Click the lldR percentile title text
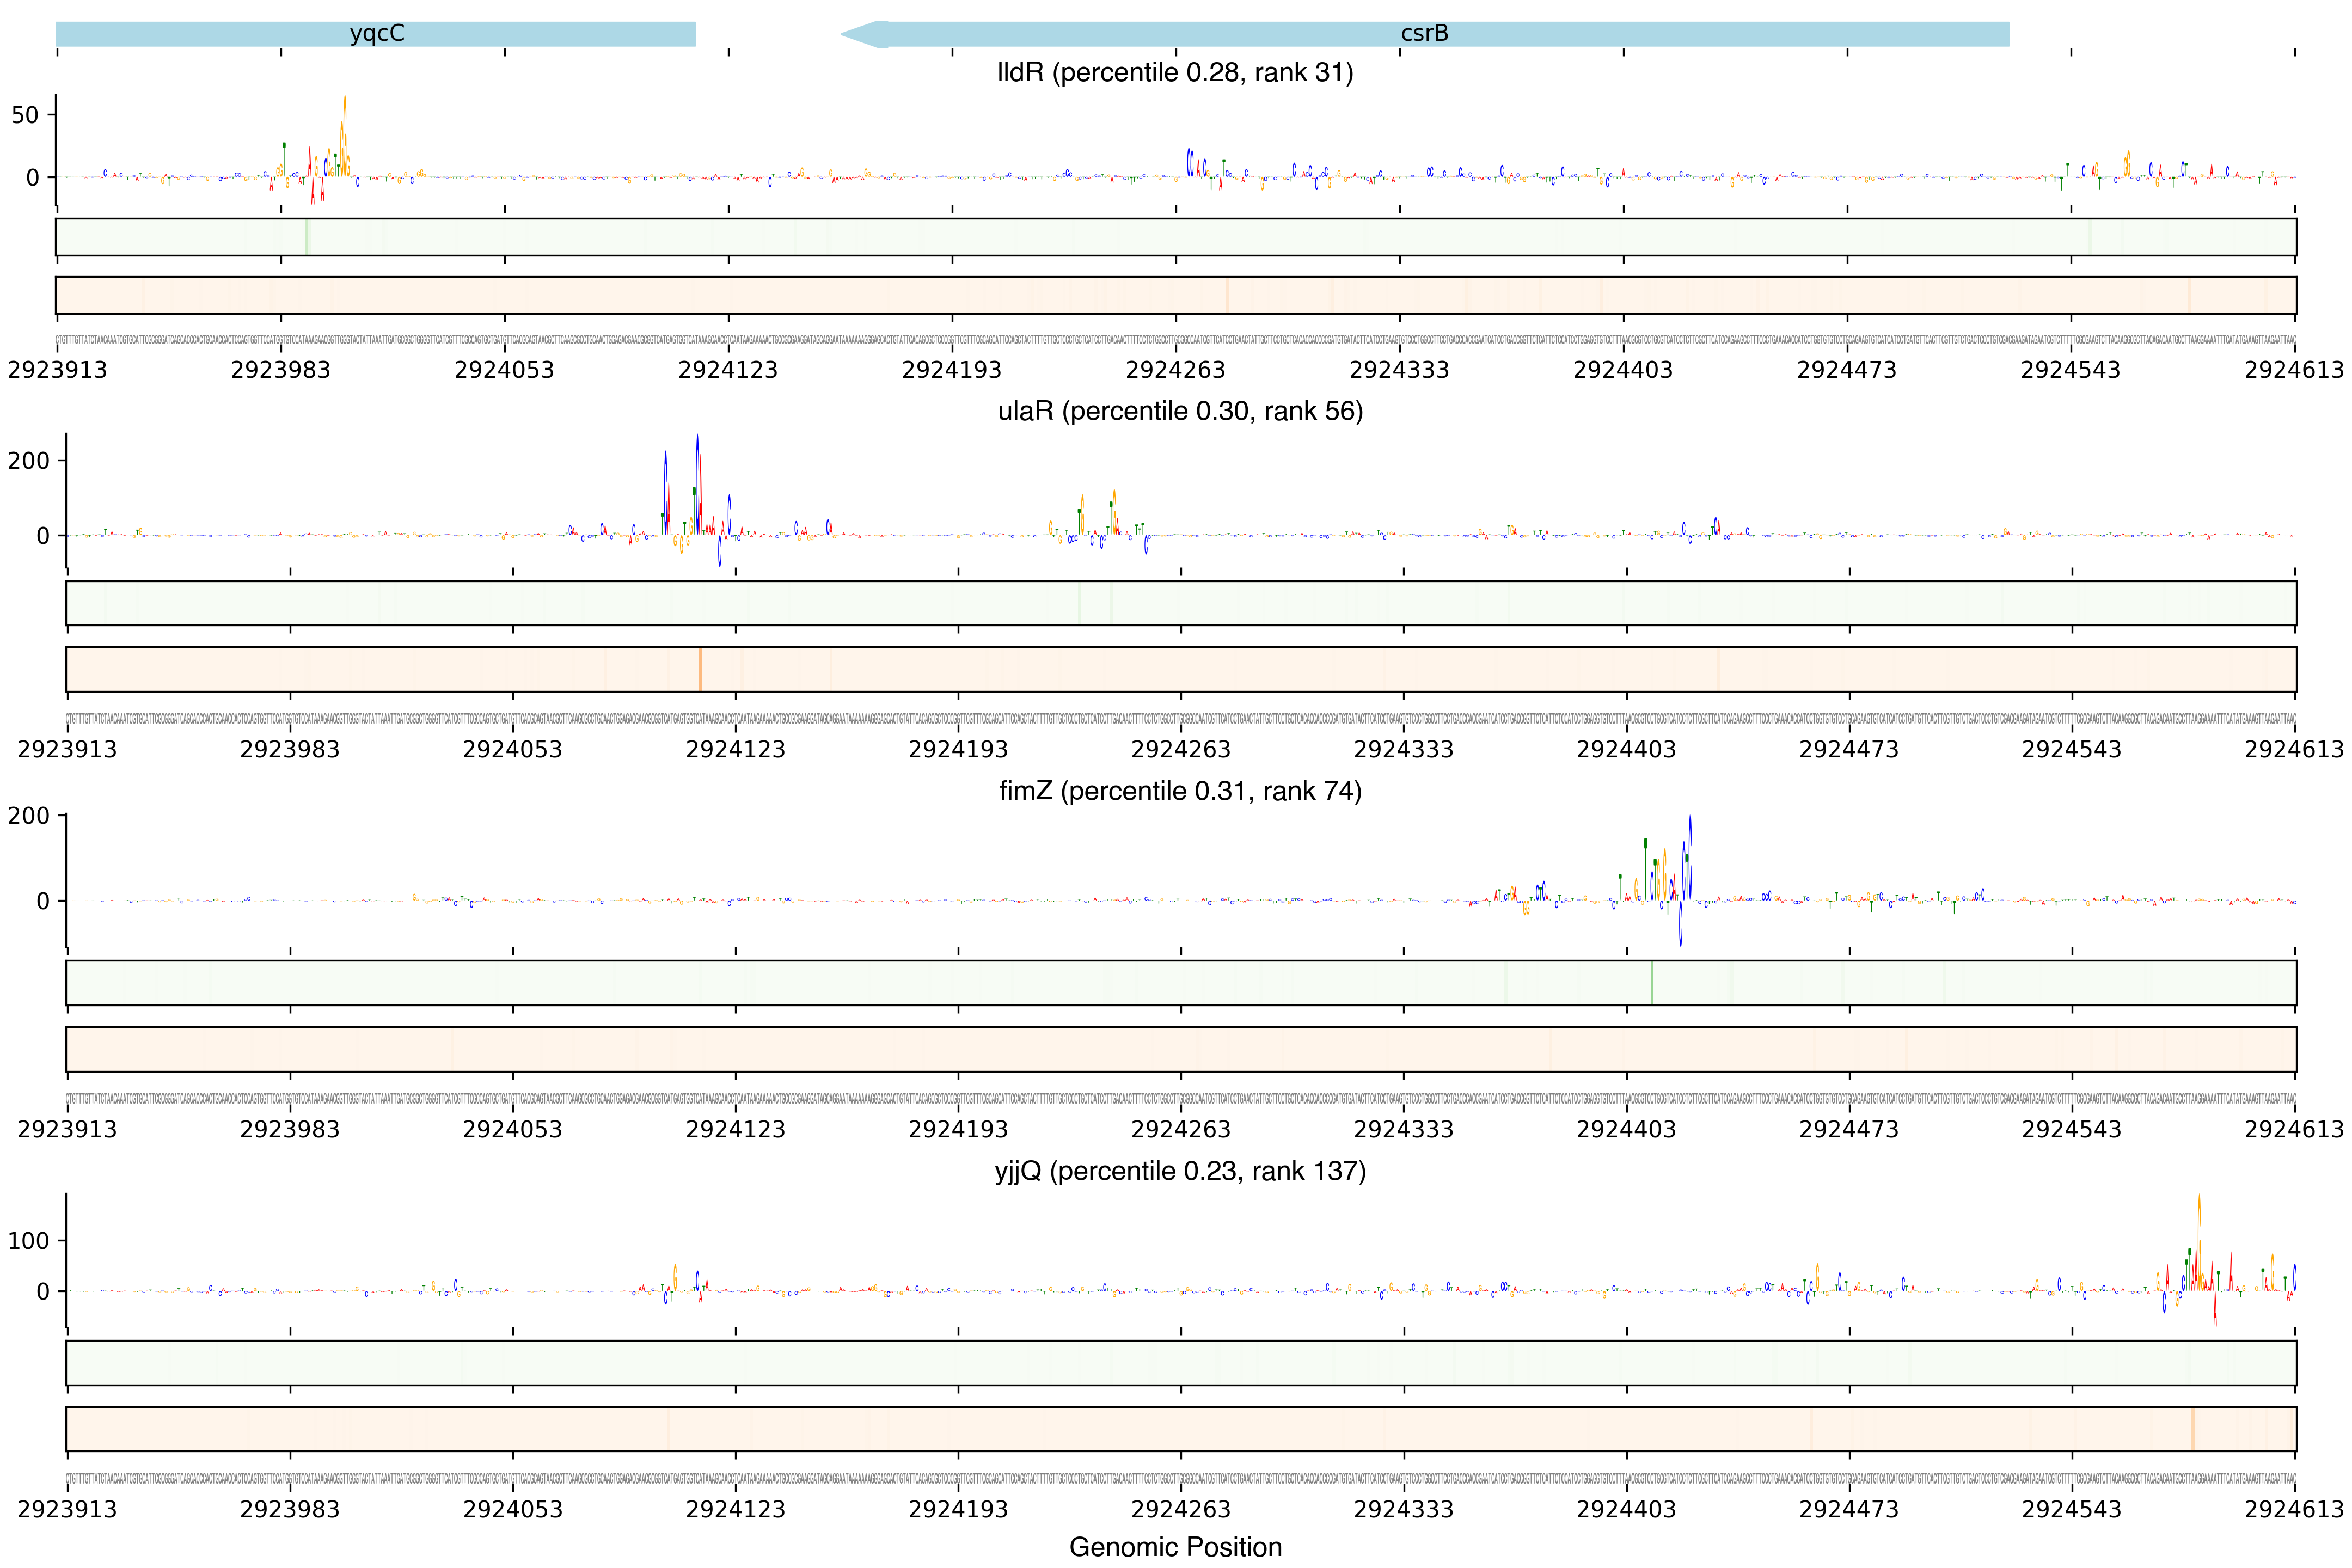Image resolution: width=2352 pixels, height=1568 pixels. [1175, 73]
